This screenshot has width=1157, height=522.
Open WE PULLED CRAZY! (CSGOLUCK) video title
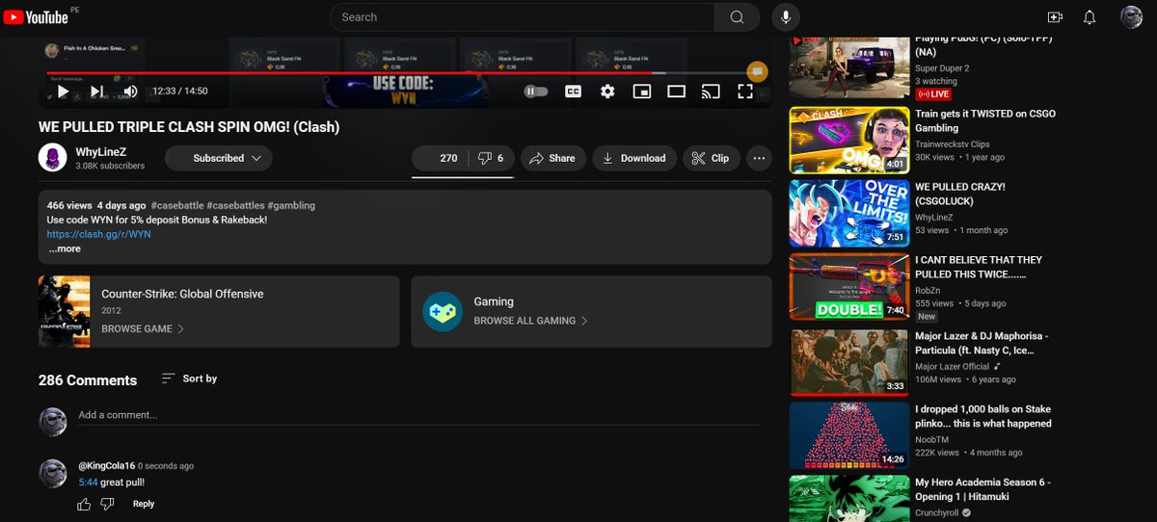coord(960,194)
